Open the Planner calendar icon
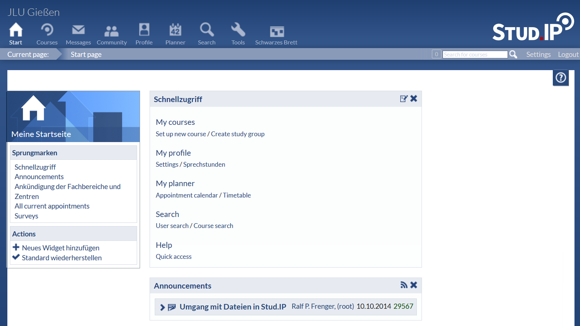The height and width of the screenshot is (326, 580). [x=175, y=30]
